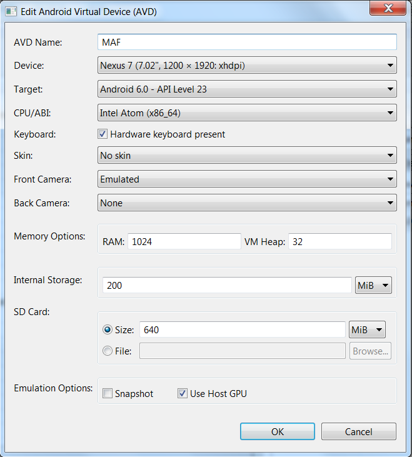Click the Front Camera label
This screenshot has width=412, height=457.
[x=43, y=179]
